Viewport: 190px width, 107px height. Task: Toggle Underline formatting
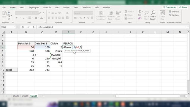(23, 18)
